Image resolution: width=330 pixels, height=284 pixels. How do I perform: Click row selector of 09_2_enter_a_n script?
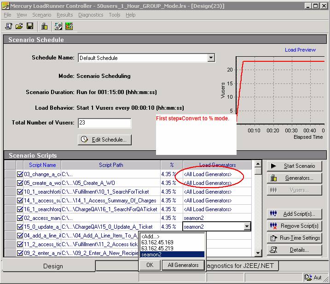tap(10, 253)
